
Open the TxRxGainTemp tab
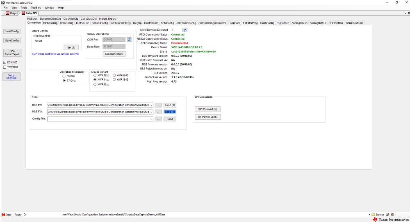click(x=354, y=23)
